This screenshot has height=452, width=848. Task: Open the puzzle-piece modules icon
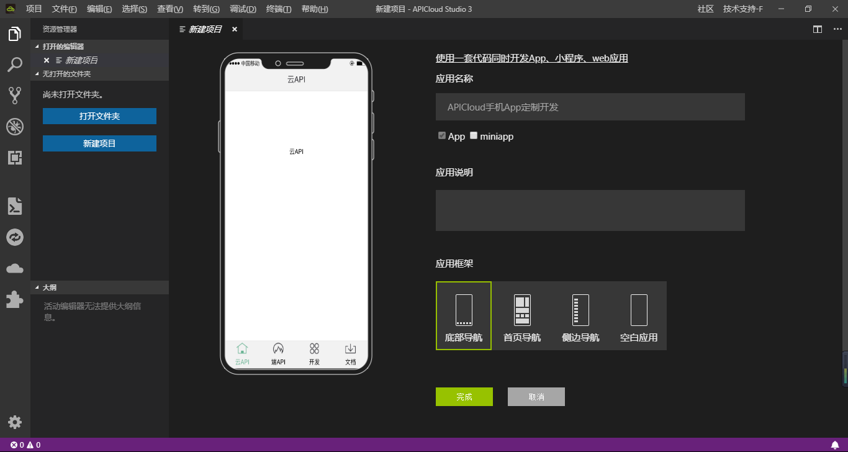pyautogui.click(x=15, y=299)
